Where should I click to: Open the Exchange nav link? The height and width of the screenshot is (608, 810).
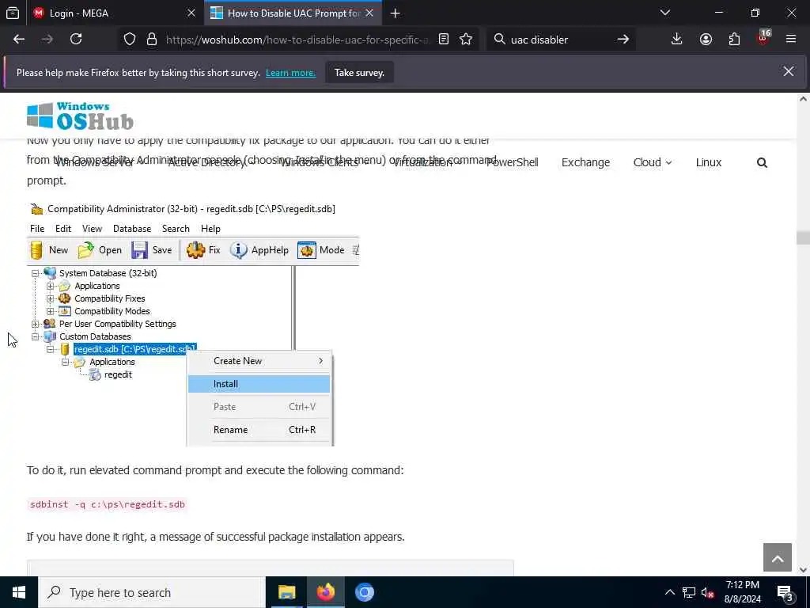[585, 162]
